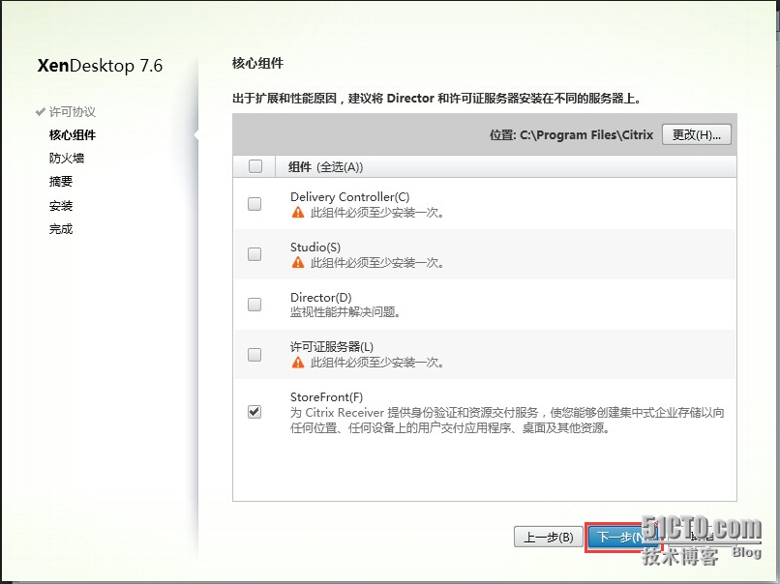
Task: Go back with 上一步(B) button
Action: [549, 538]
